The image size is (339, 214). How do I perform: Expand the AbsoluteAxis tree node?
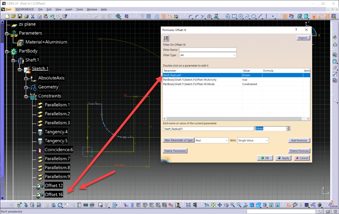pyautogui.click(x=26, y=79)
